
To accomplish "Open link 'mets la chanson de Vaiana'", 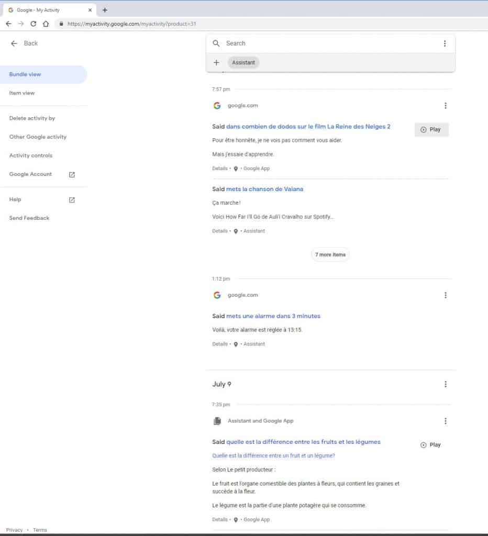I will pyautogui.click(x=264, y=189).
